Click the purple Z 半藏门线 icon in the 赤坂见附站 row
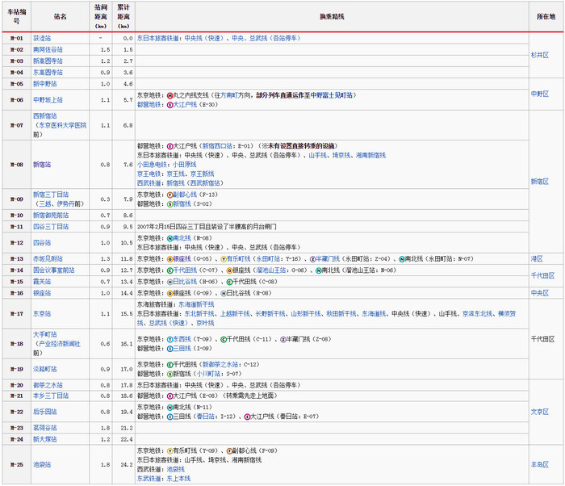The image size is (565, 486). 313,259
